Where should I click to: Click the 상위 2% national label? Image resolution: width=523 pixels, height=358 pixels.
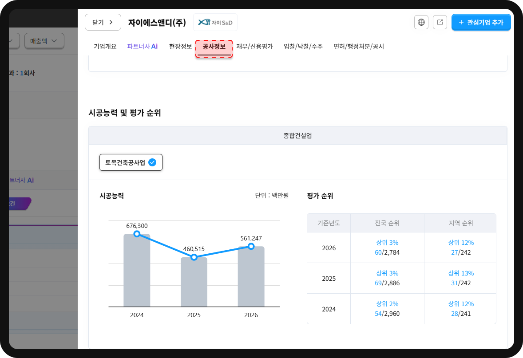387,304
